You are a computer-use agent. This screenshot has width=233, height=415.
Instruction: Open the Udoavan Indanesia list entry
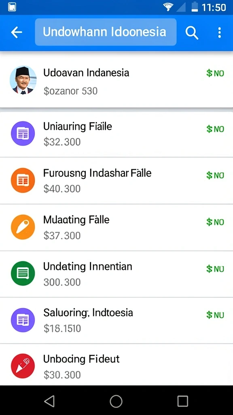(116, 80)
